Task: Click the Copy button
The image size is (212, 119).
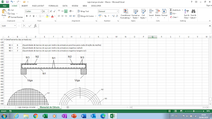Action: 11,14
